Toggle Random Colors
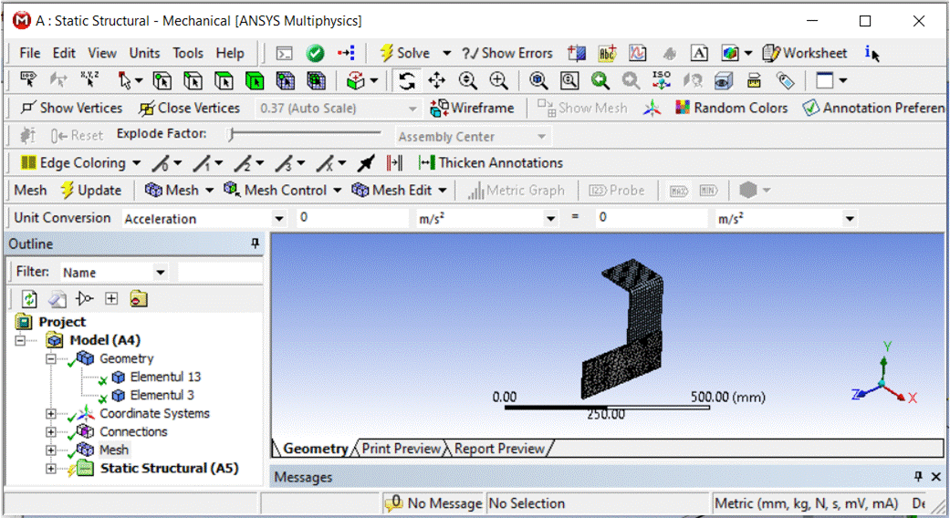The image size is (950, 518). click(732, 109)
